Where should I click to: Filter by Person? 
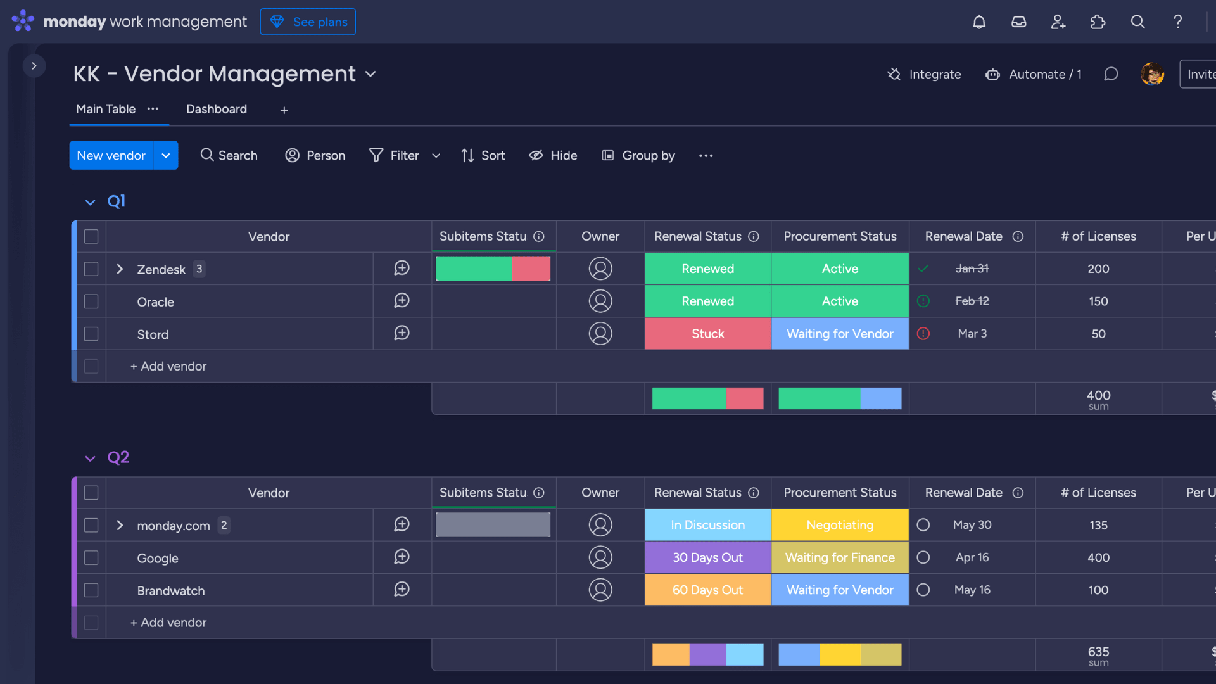[315, 155]
